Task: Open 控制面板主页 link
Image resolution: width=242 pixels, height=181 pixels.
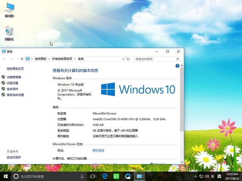Action: tap(15, 69)
